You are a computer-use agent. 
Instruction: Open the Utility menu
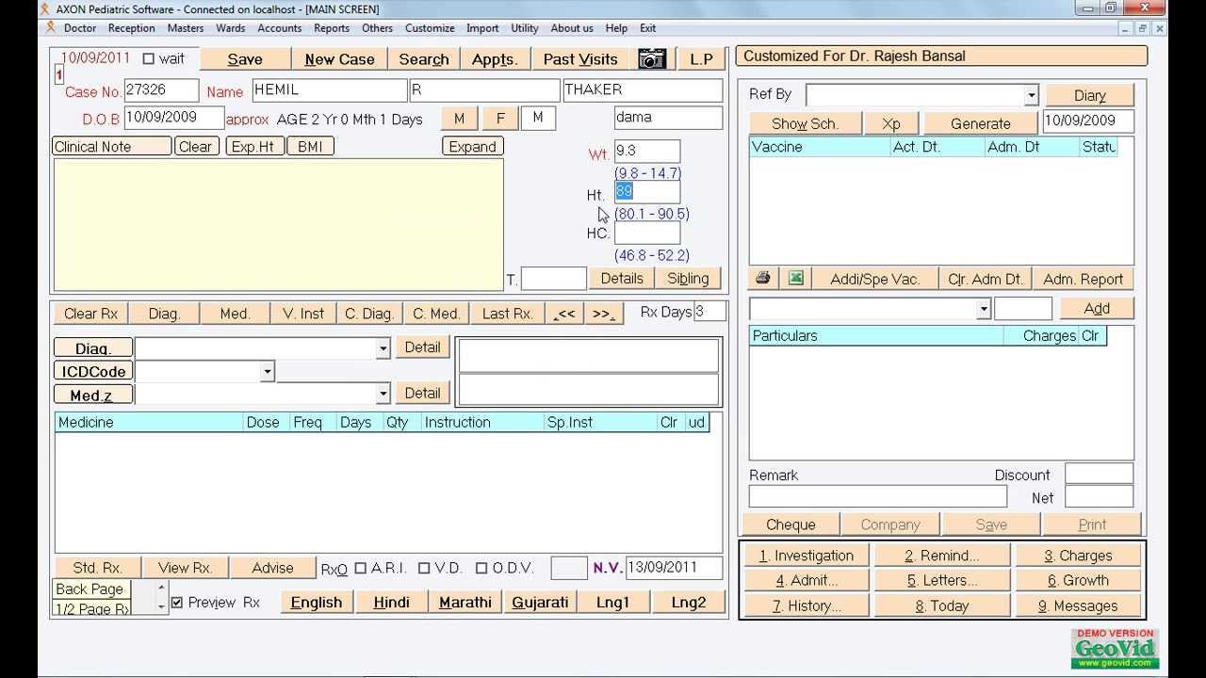[525, 28]
